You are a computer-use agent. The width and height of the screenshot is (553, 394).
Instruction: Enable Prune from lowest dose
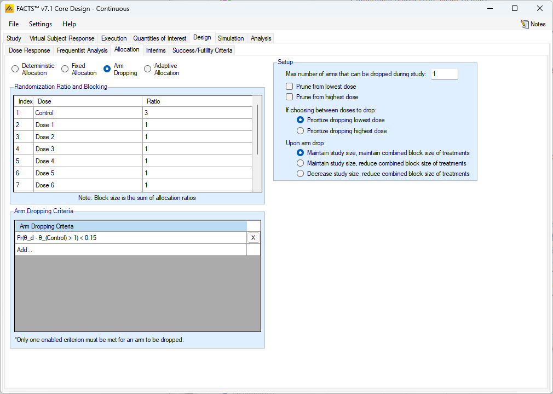click(289, 87)
